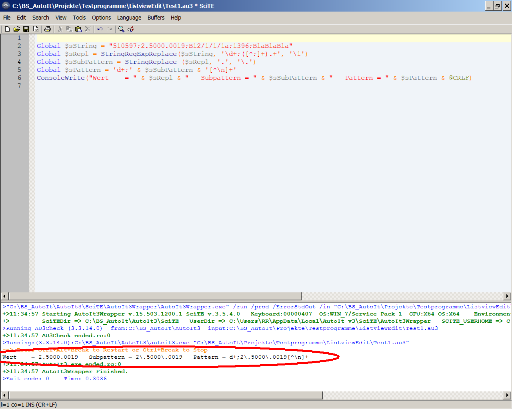Expand the Options menu
The height and width of the screenshot is (409, 512).
click(101, 18)
